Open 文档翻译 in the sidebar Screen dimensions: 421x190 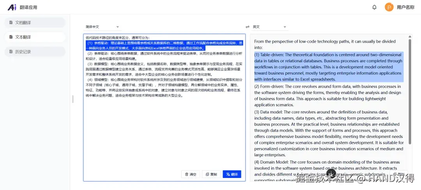tap(35, 23)
